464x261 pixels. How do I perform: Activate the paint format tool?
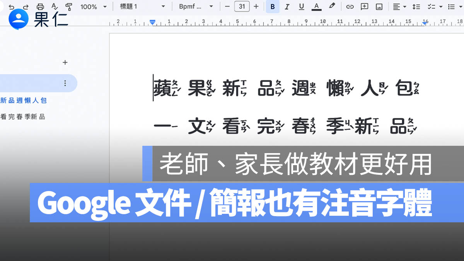pos(69,7)
